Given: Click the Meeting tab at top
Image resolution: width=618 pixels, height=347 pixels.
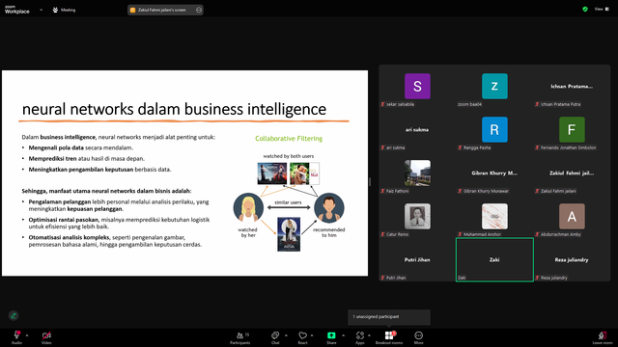Looking at the screenshot, I should 65,10.
